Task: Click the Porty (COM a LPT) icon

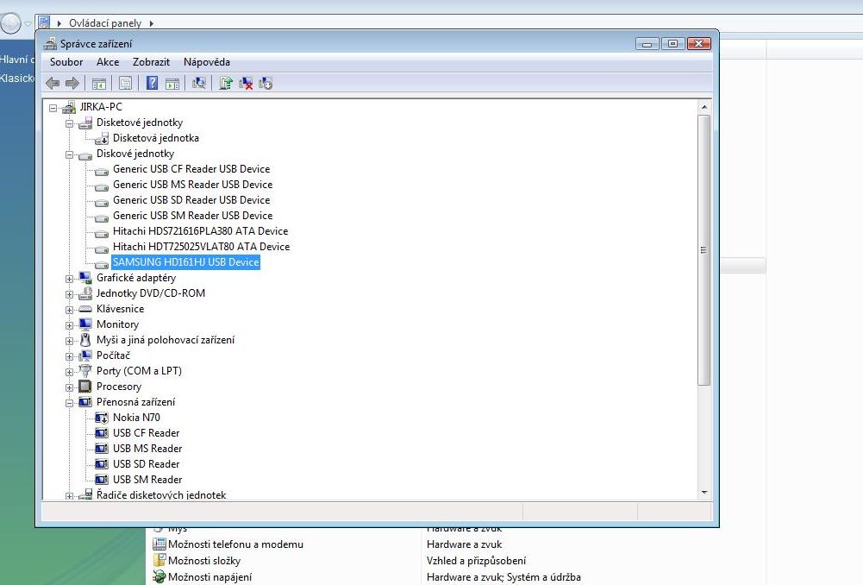Action: pyautogui.click(x=85, y=371)
